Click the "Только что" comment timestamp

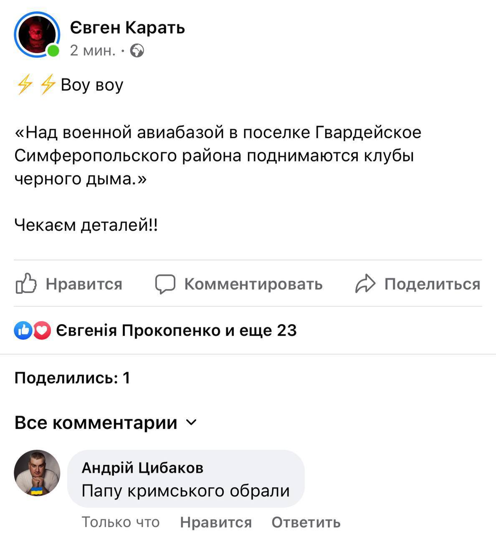click(x=120, y=522)
